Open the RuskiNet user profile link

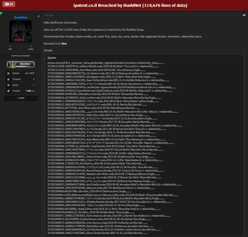21,18
